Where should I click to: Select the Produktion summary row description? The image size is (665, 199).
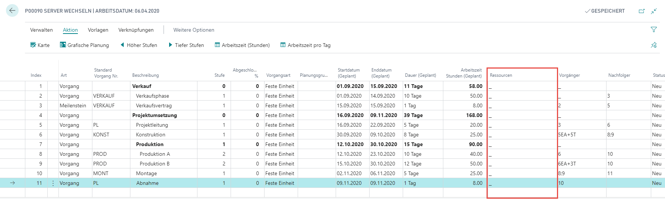pyautogui.click(x=164, y=144)
